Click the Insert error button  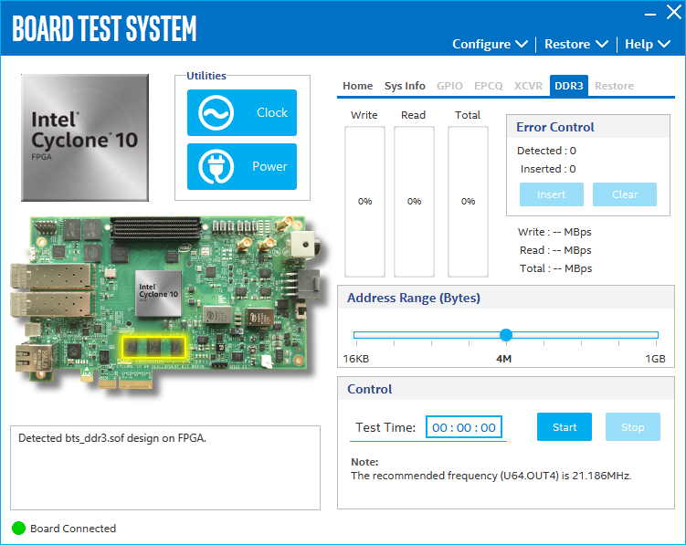click(551, 194)
